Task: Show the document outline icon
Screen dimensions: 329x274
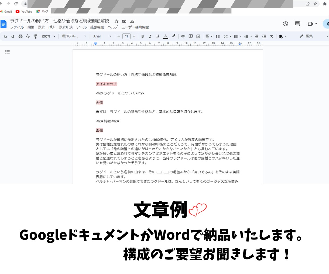Action: [x=8, y=52]
